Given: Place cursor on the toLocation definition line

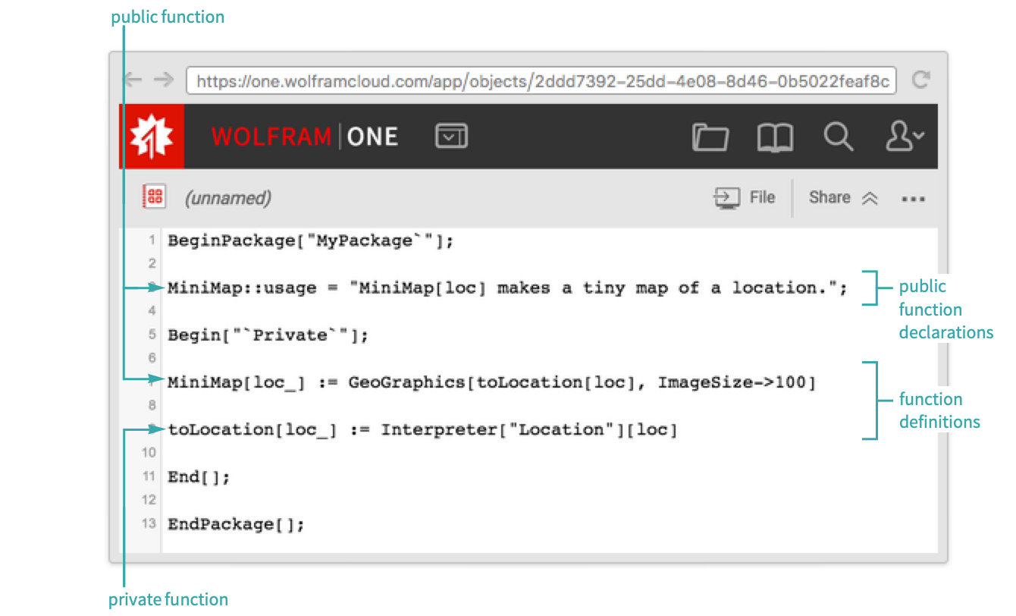Looking at the screenshot, I should point(422,430).
